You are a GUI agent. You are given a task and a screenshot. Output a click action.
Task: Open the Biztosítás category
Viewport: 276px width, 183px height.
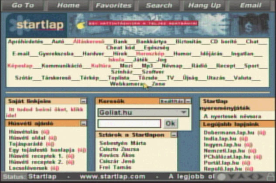[188, 42]
